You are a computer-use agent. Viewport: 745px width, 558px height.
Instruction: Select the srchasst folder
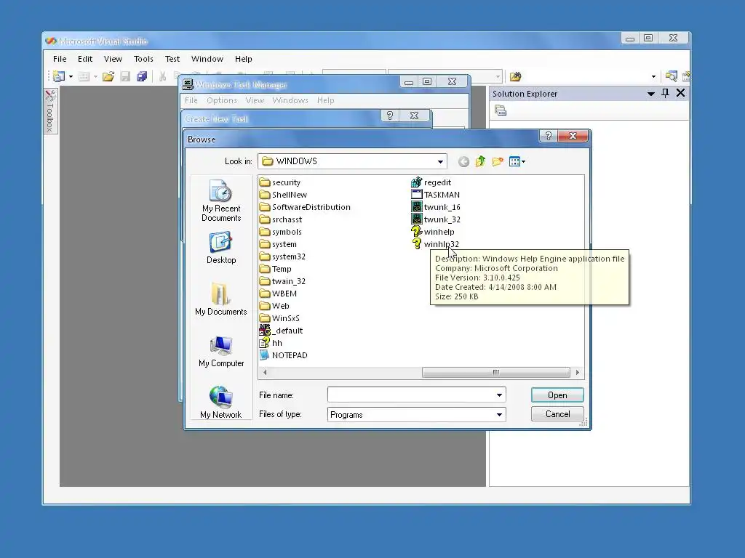[281, 219]
